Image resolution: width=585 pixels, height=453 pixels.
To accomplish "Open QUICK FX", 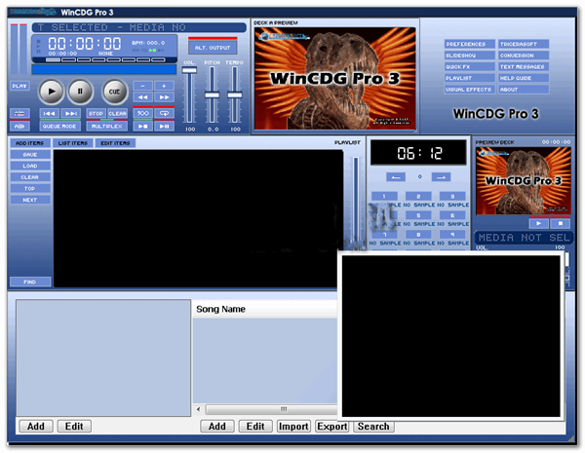I will (469, 67).
